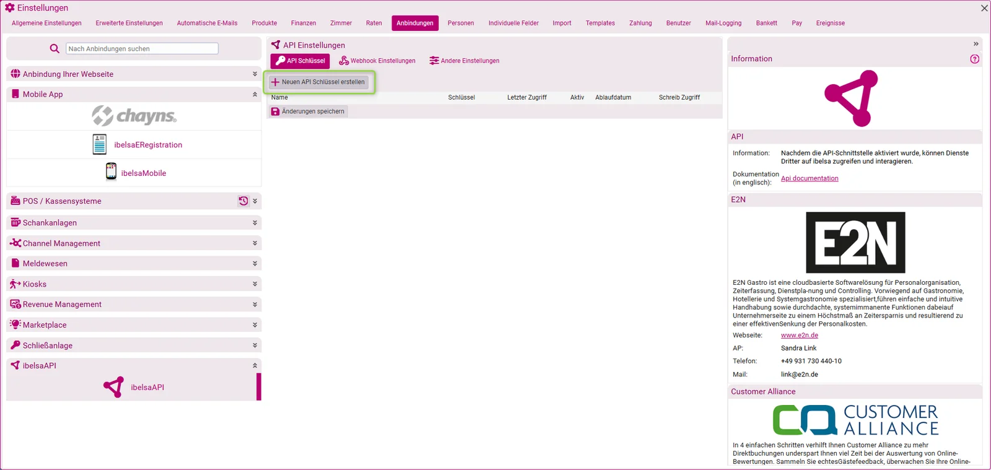Expand the Anbindung Ihrer Webseite section
Image resolution: width=991 pixels, height=470 pixels.
click(255, 74)
